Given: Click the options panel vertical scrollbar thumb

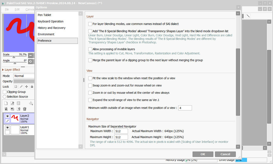Looking at the screenshot, I should (x=238, y=82).
